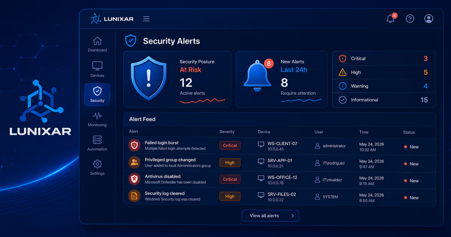Screen dimensions: 451x237
Task: Sort by the Device column header
Action: pyautogui.click(x=264, y=132)
